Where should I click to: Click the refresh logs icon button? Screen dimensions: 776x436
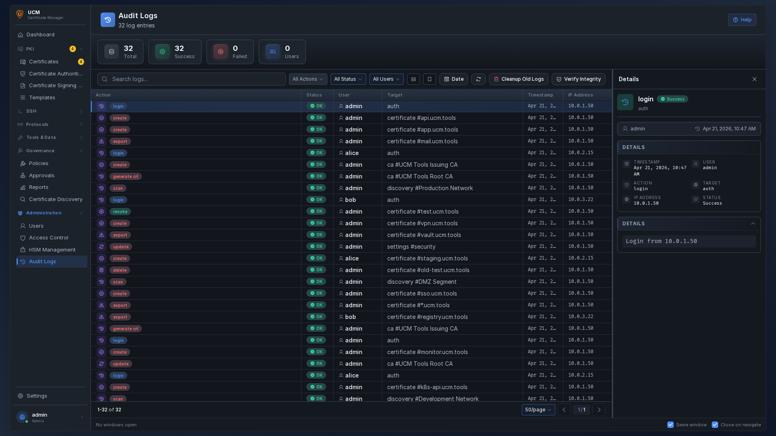479,79
